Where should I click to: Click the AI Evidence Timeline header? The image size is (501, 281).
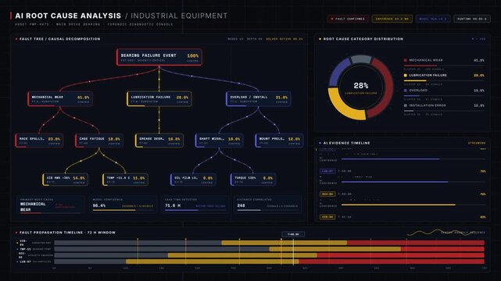(346, 143)
